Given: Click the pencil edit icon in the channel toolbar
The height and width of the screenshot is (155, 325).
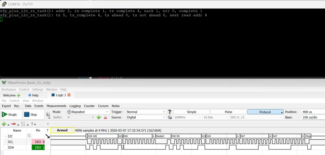Looking at the screenshot, I should [x=23, y=124].
